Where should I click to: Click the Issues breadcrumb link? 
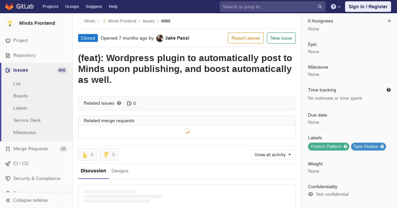pos(149,21)
